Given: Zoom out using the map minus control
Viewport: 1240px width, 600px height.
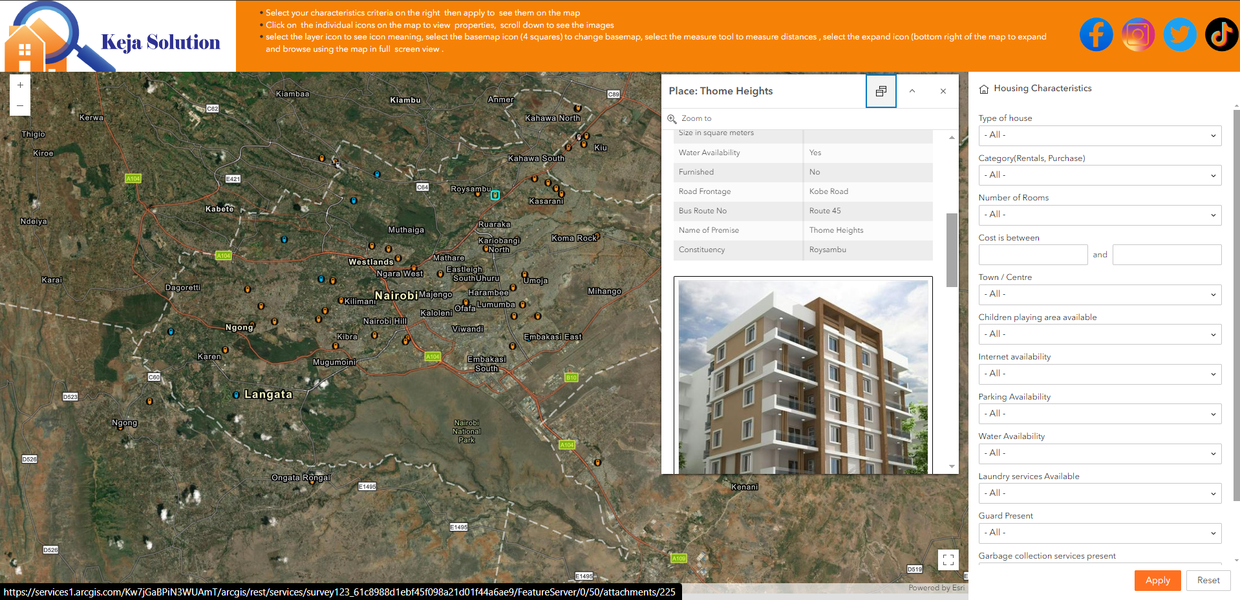Looking at the screenshot, I should coord(20,105).
